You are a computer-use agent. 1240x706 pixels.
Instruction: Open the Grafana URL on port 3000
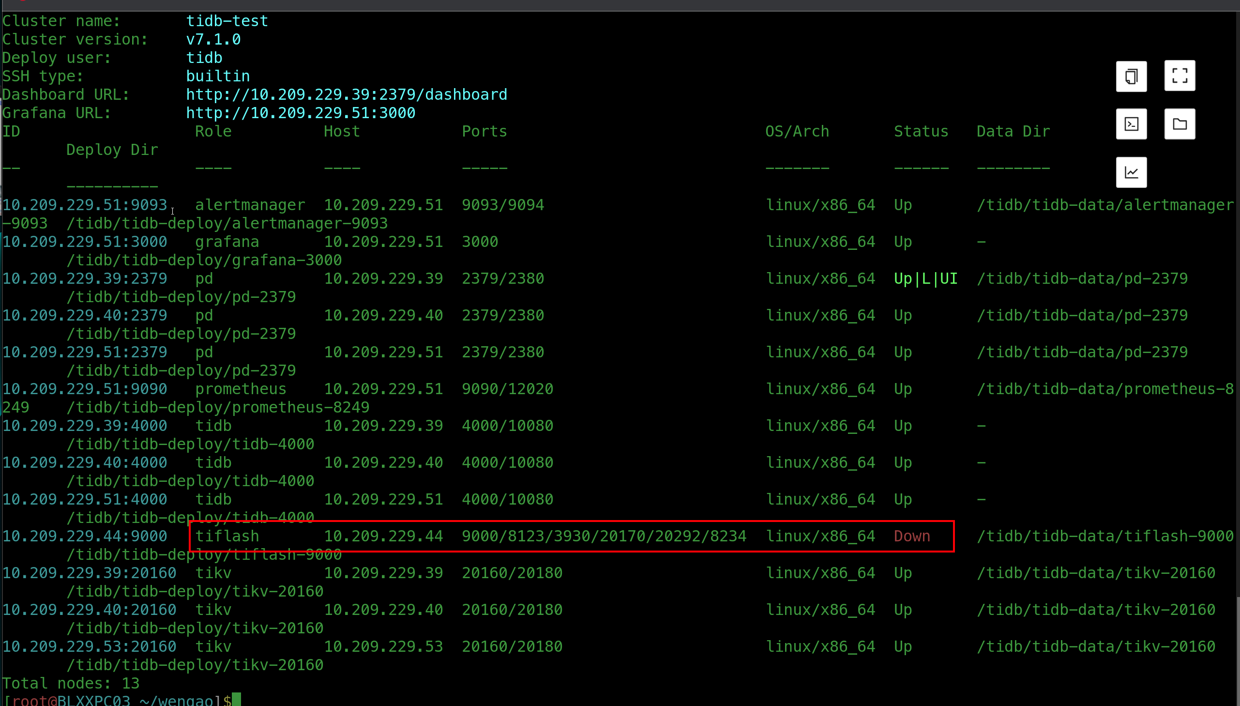[301, 113]
